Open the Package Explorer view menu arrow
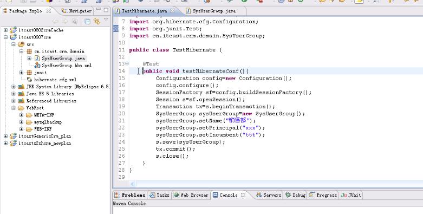 [x=106, y=20]
